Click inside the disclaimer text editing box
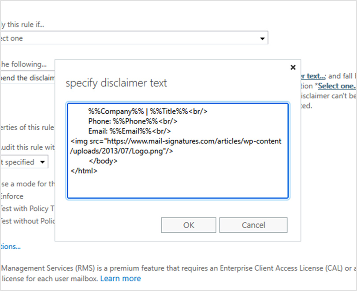The image size is (357, 291). tap(176, 185)
